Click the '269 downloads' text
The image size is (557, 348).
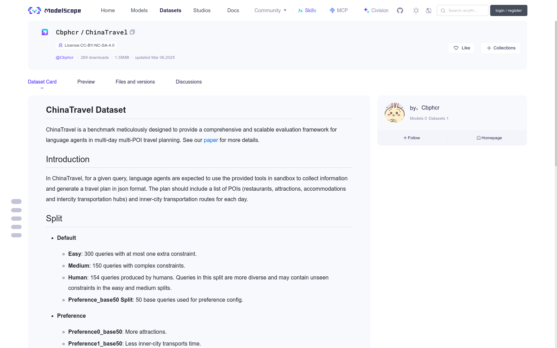95,57
